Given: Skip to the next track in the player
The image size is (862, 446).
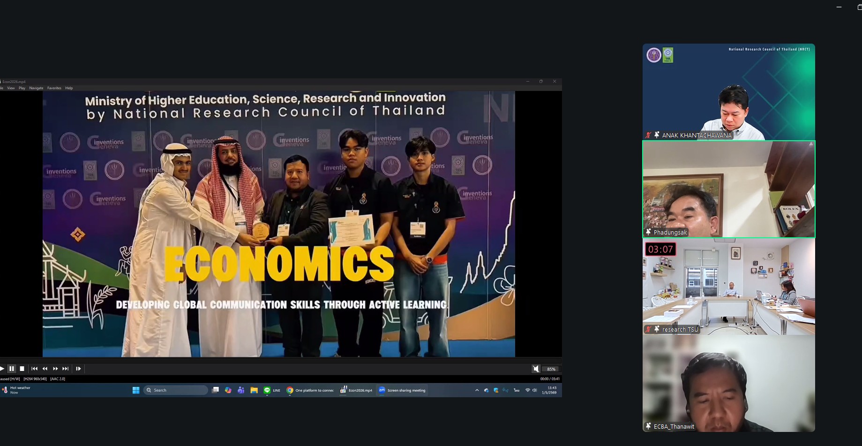Looking at the screenshot, I should pos(66,369).
